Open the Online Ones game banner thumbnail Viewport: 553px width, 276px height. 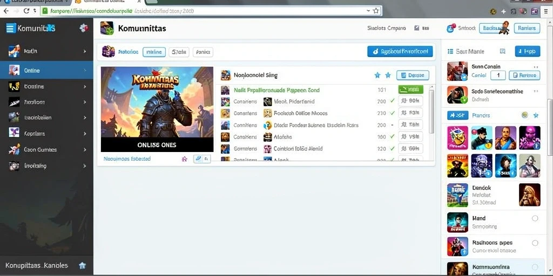(x=157, y=109)
